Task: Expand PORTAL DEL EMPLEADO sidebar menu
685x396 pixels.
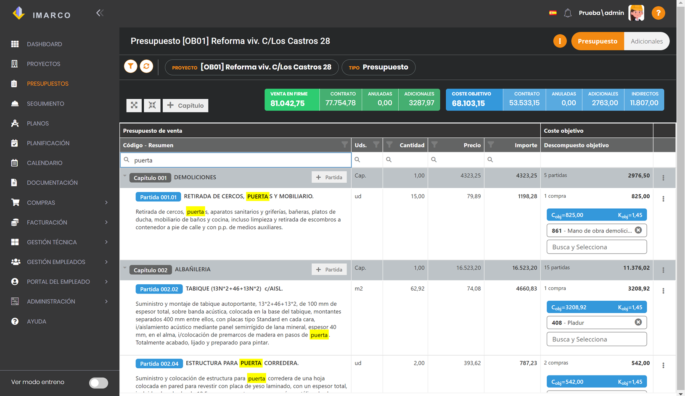Action: 106,281
